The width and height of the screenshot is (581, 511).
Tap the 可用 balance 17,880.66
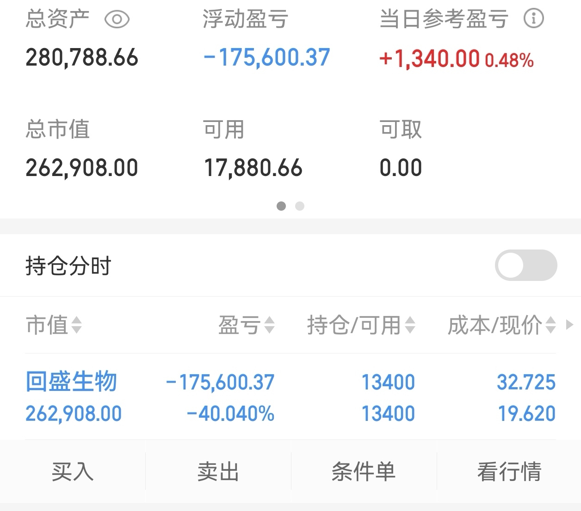coord(253,168)
